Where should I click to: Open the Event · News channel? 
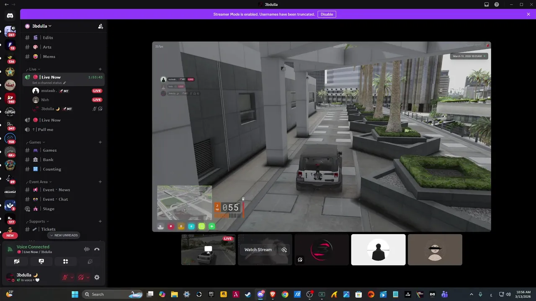click(64, 190)
